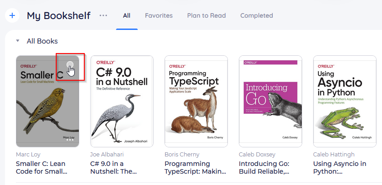Switch to the Favorites tab
The width and height of the screenshot is (382, 185).
[x=159, y=15]
